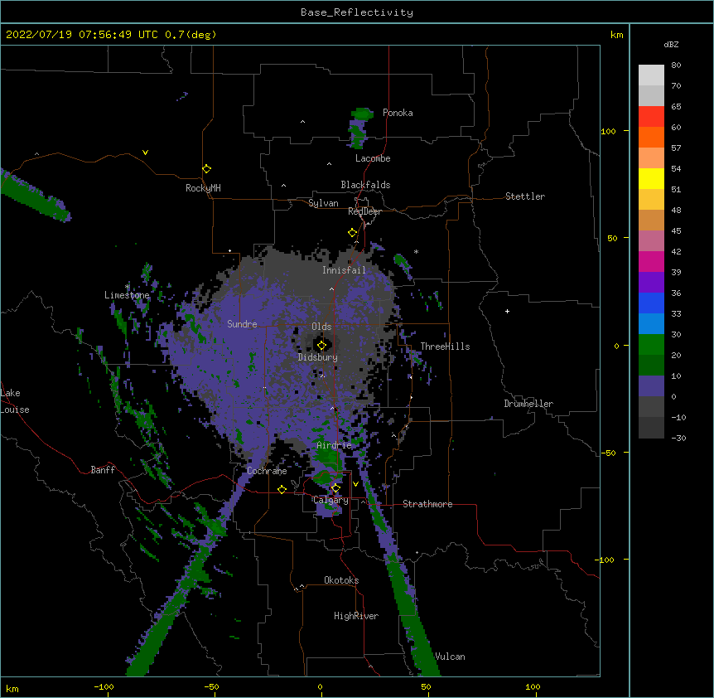Click the 100 tick label on the right axis
This screenshot has height=698, width=714.
tap(608, 131)
